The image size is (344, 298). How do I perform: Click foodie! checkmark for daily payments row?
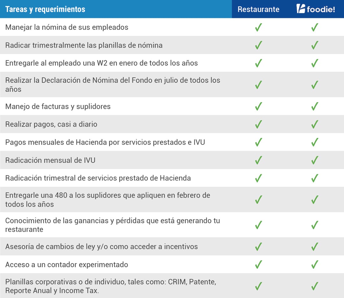pos(315,124)
